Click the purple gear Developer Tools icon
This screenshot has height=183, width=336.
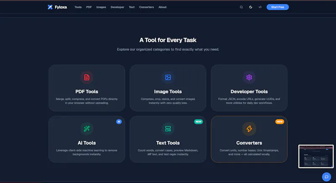(249, 77)
